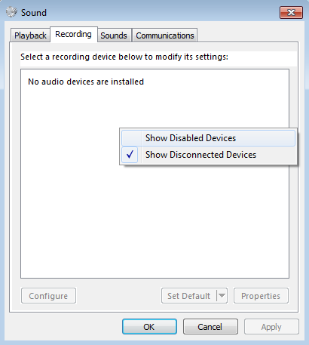Select the Recording tab
This screenshot has height=345, width=309.
point(73,34)
